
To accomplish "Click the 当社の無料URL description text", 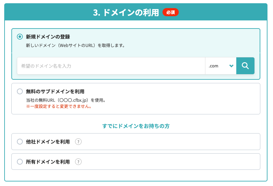I will click(66, 100).
